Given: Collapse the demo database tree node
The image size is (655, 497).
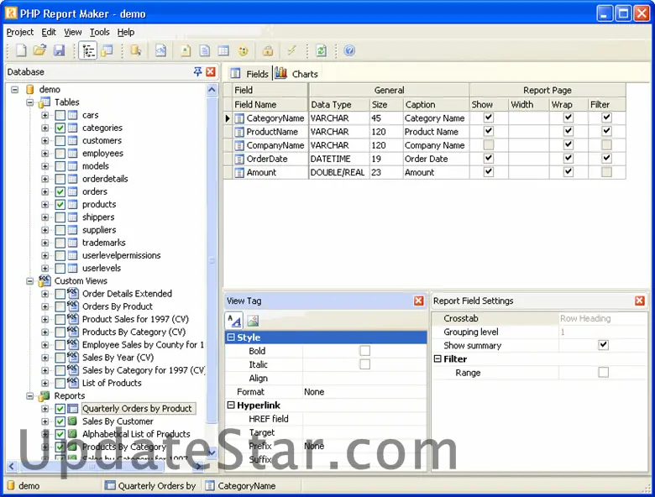Looking at the screenshot, I should (x=15, y=89).
